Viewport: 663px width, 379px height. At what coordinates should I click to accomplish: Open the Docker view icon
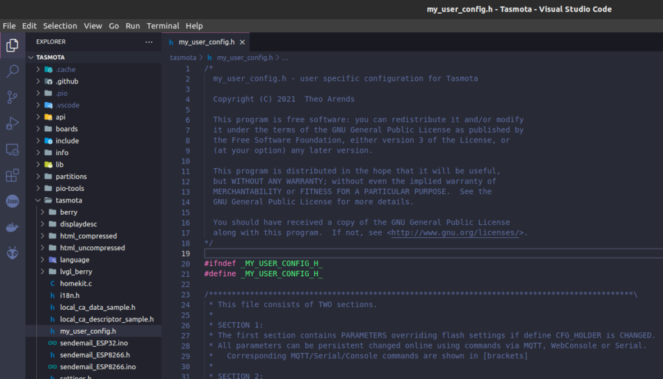(12, 227)
